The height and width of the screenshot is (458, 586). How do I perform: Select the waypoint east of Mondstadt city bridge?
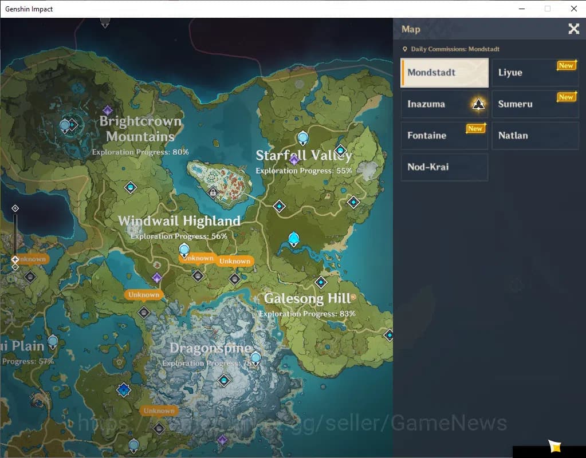279,206
